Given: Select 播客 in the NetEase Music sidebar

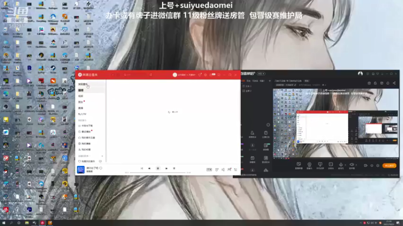Looking at the screenshot, I should [90, 90].
